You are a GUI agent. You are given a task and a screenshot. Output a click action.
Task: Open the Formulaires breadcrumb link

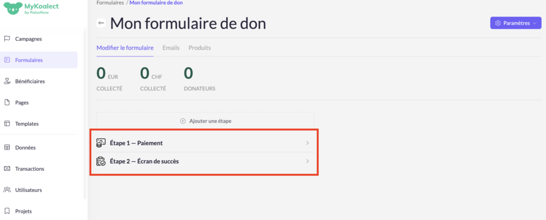(x=110, y=3)
